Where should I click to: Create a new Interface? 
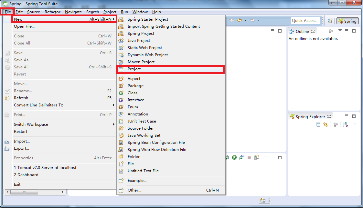pos(171,100)
